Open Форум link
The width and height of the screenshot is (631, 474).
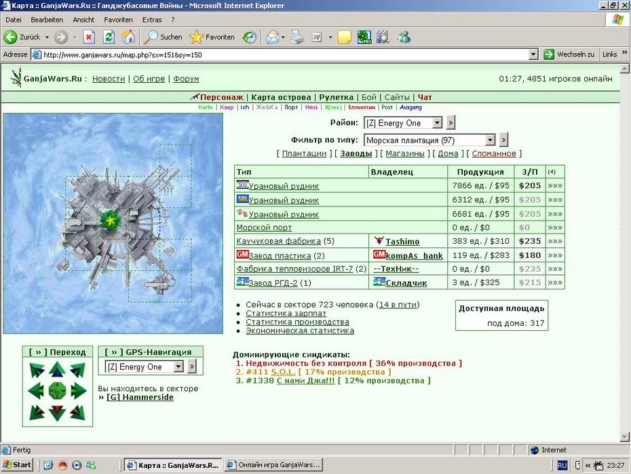click(186, 79)
